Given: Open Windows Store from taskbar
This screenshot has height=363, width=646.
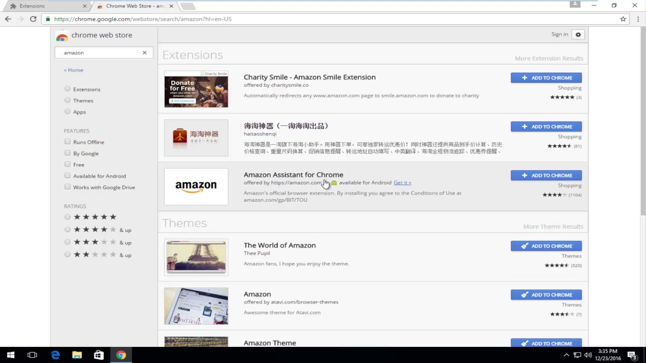Looking at the screenshot, I should (x=98, y=355).
